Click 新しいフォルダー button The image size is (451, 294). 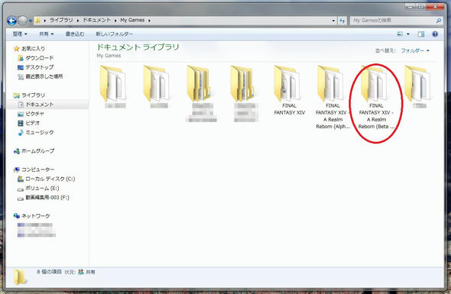coord(114,34)
